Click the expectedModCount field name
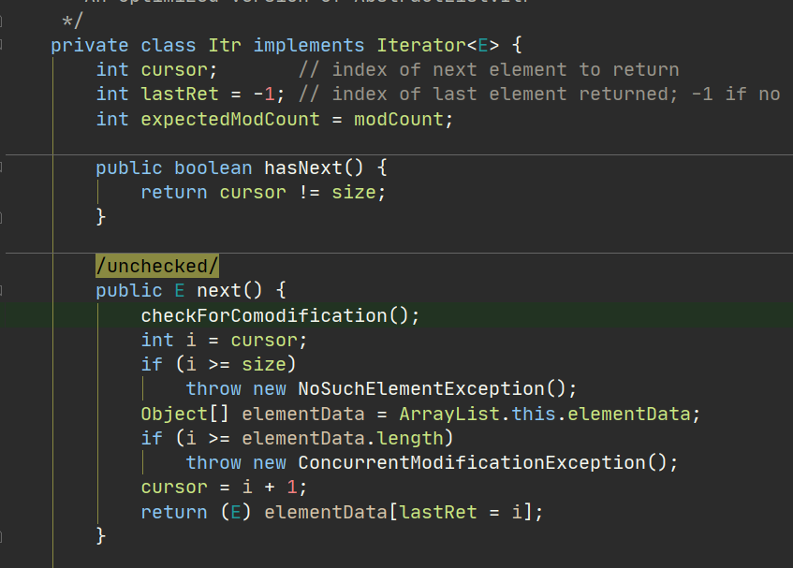This screenshot has width=793, height=568. (x=230, y=119)
